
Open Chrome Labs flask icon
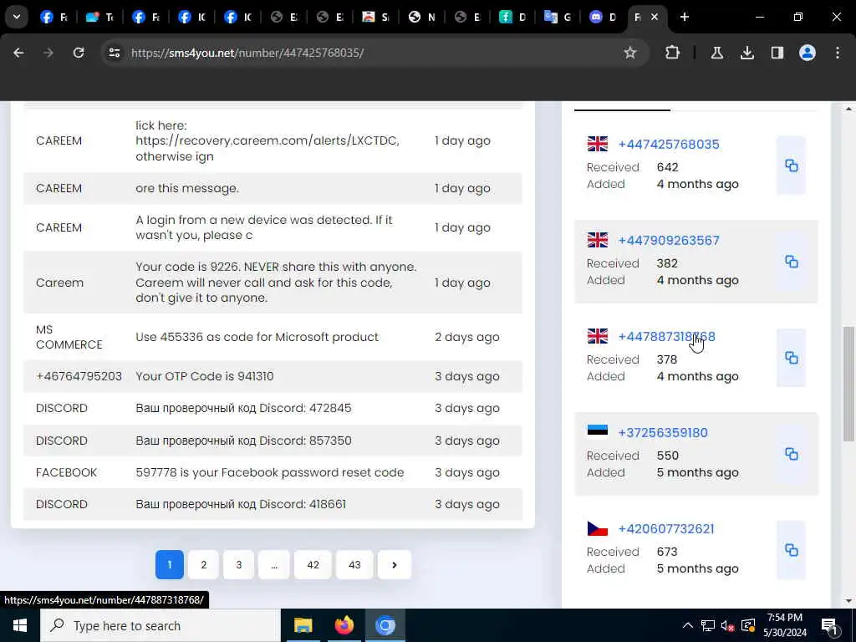(716, 53)
